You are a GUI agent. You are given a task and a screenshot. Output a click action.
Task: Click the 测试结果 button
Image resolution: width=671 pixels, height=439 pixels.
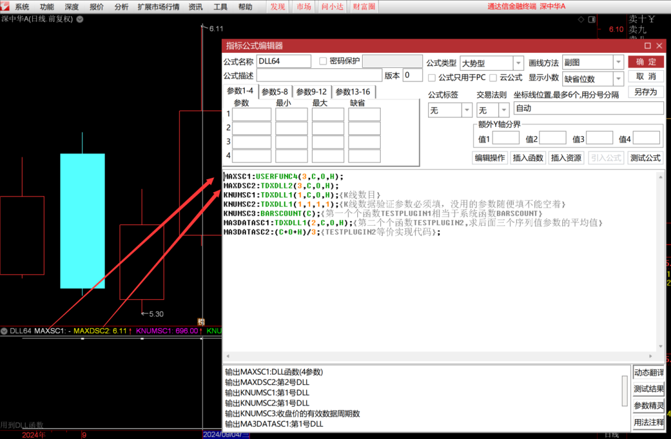(648, 389)
